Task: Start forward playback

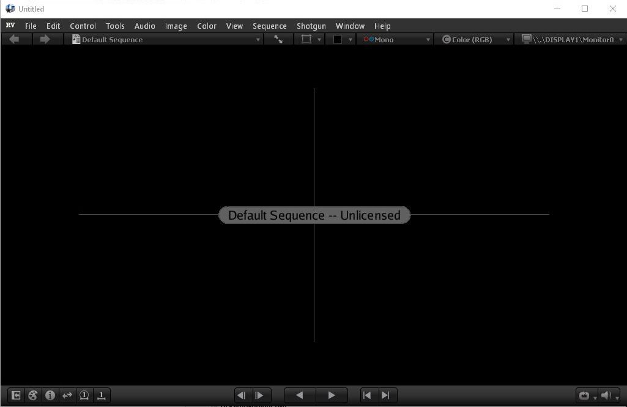Action: pos(332,395)
